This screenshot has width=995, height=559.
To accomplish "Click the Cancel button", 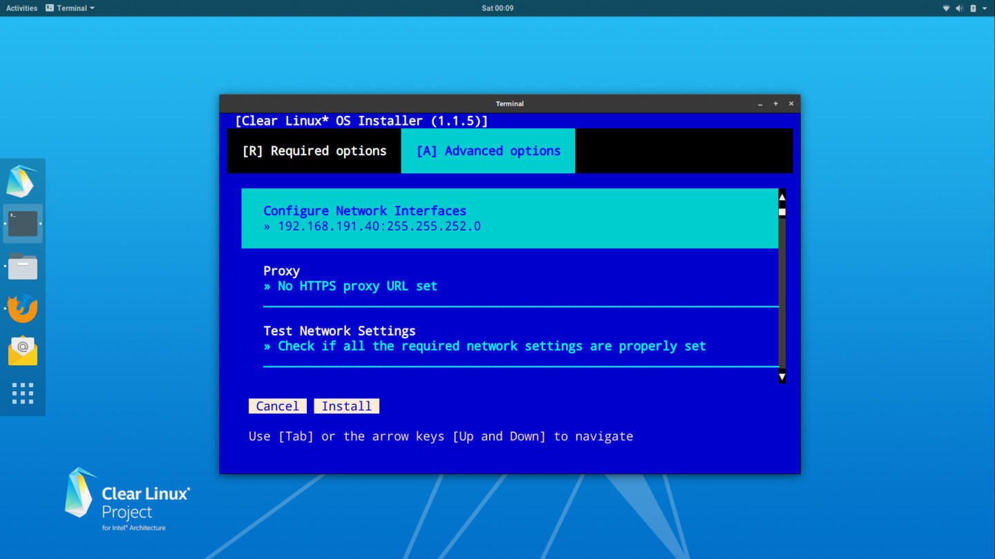I will [278, 406].
